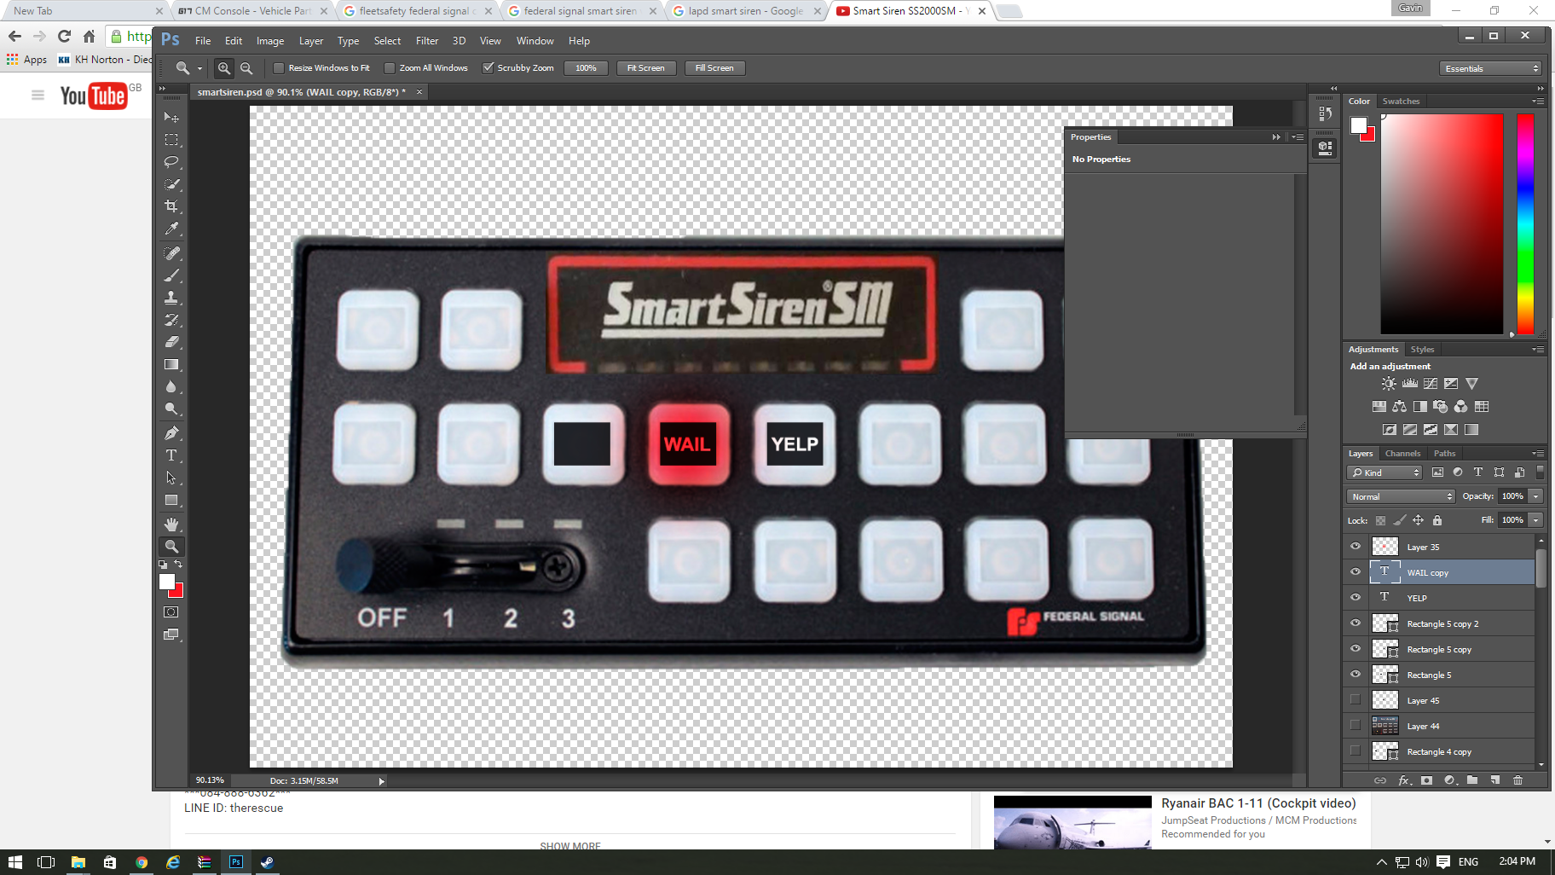Select the Brush tool
The width and height of the screenshot is (1555, 875).
click(x=171, y=275)
